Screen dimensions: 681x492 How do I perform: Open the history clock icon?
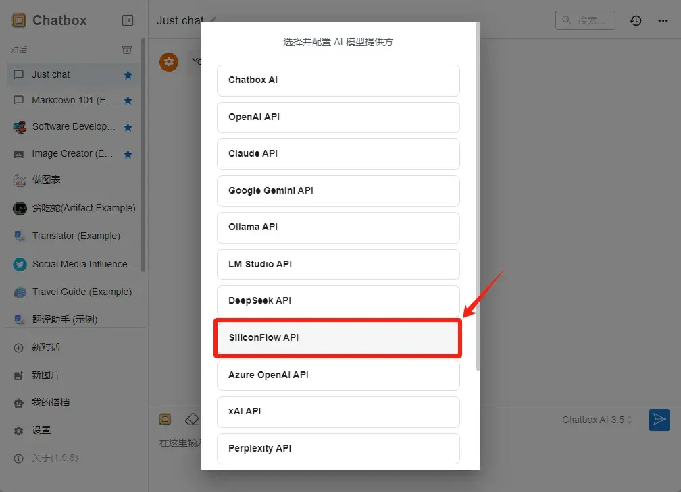[x=636, y=20]
